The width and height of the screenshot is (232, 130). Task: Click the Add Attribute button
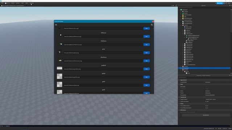[206, 115]
